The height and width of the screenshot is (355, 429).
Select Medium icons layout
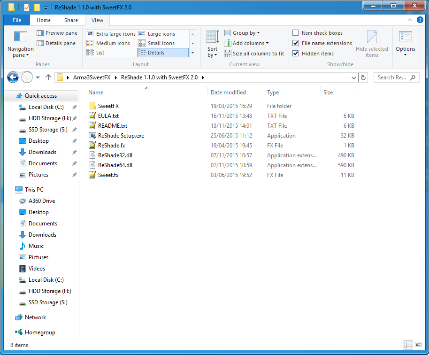point(108,43)
